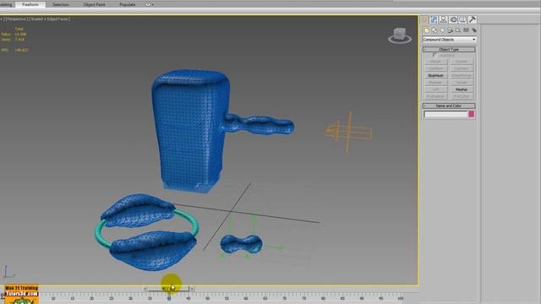541x304 pixels.
Task: Click the Connect object type button
Action: click(x=462, y=68)
